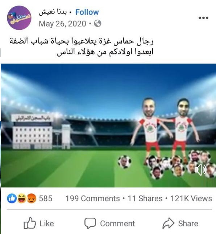This screenshot has height=234, width=216.
Task: Open the May 26, 2020 post timestamp
Action: coord(62,24)
